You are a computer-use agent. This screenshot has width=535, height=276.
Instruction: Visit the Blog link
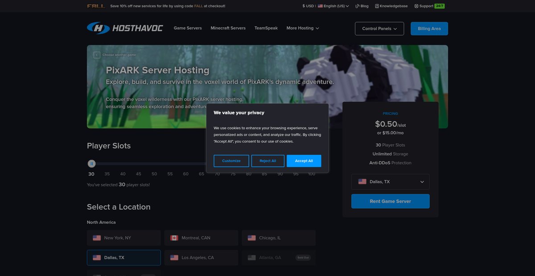click(x=362, y=6)
